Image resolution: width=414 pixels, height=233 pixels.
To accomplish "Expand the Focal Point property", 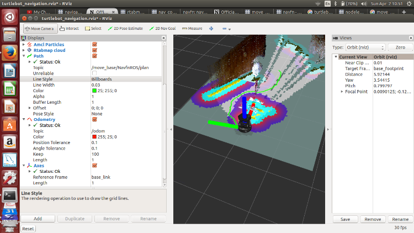I will (342, 91).
